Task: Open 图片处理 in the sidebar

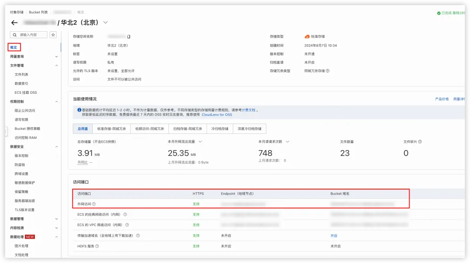Action: click(21, 246)
